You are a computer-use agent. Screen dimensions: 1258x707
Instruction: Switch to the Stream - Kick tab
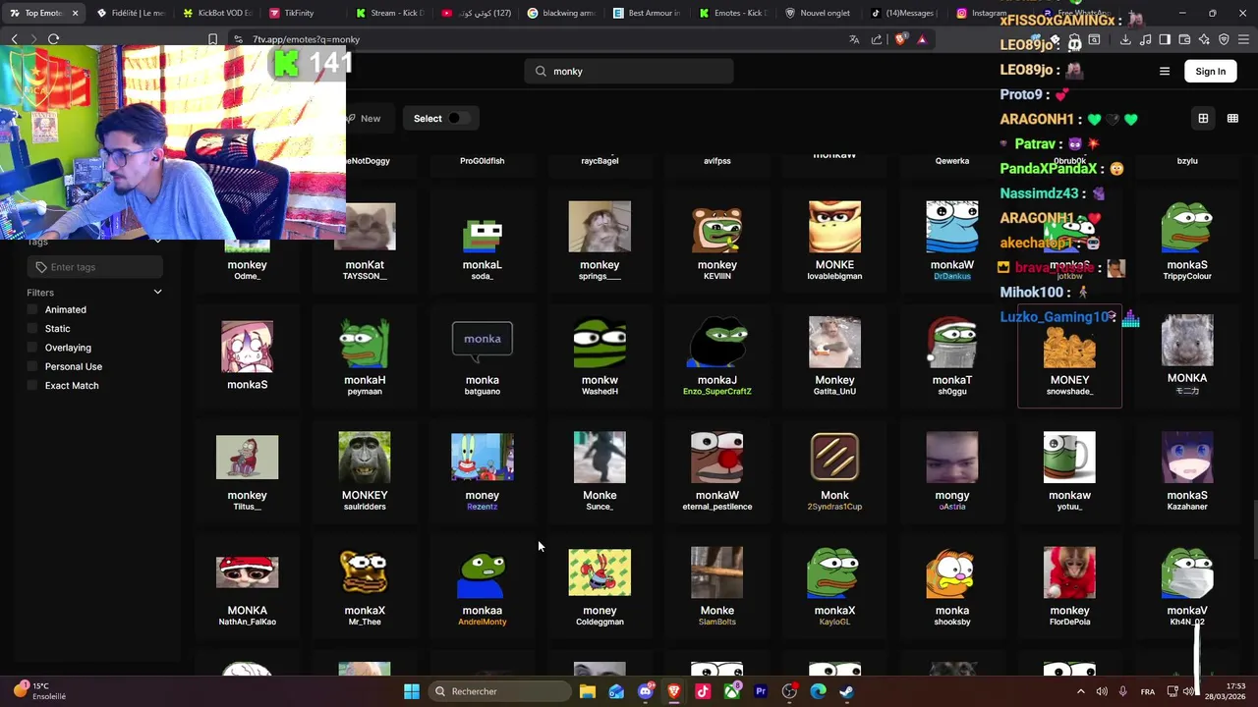(389, 13)
